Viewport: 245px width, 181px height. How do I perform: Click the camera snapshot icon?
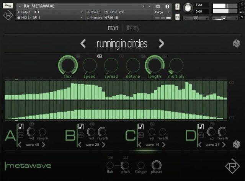pyautogui.click(x=158, y=7)
